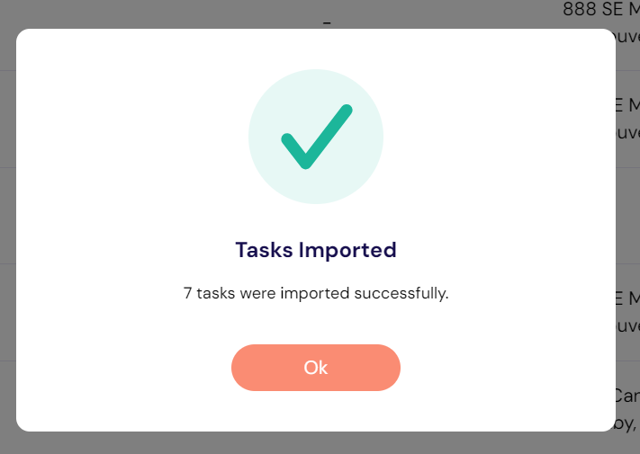Click the word 'Tasks' in the dialog title
This screenshot has height=454, width=640.
pos(264,250)
